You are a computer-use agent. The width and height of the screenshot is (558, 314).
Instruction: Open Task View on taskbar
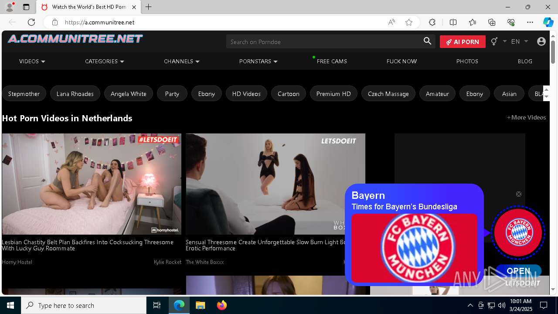tap(157, 305)
